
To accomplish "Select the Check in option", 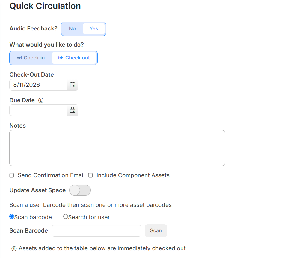I will click(x=31, y=58).
